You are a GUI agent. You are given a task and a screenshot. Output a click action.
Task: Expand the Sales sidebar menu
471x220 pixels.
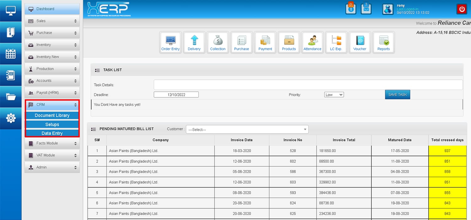click(x=52, y=21)
